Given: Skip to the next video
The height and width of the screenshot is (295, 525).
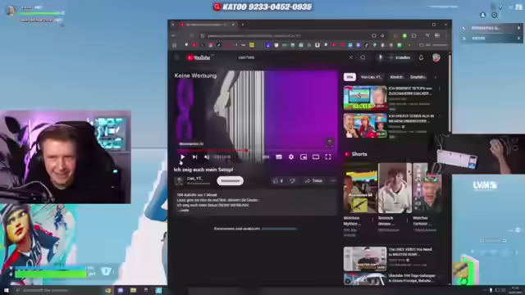Looking at the screenshot, I should [195, 157].
